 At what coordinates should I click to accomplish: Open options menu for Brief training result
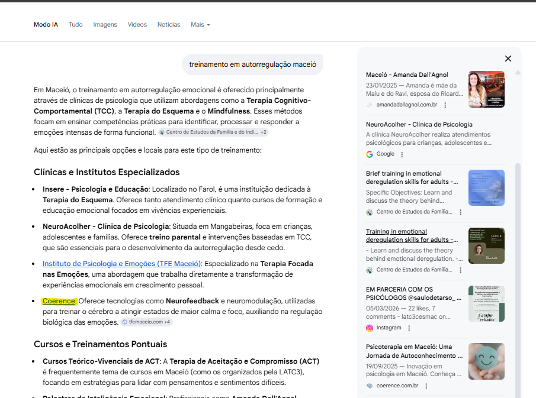point(460,212)
